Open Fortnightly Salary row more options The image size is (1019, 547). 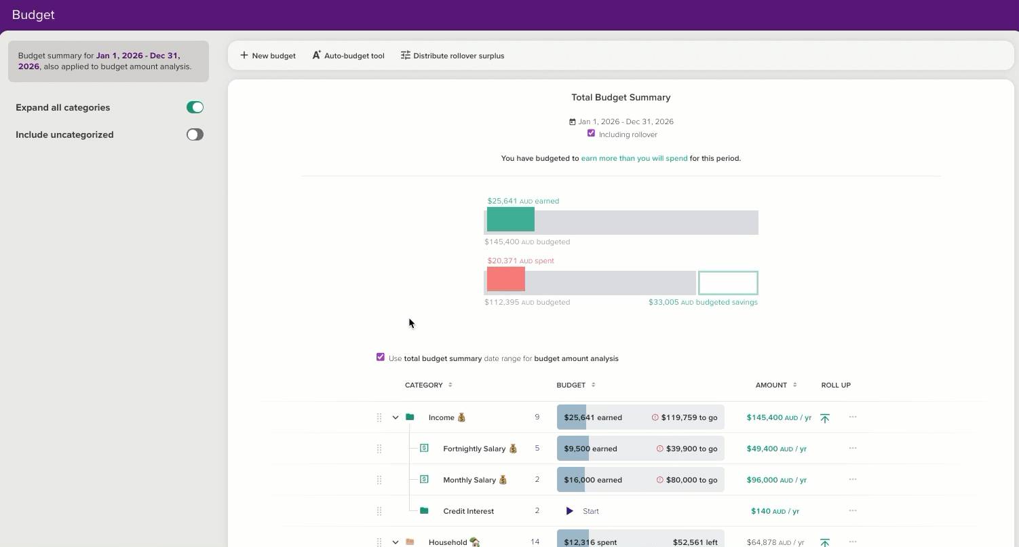853,448
